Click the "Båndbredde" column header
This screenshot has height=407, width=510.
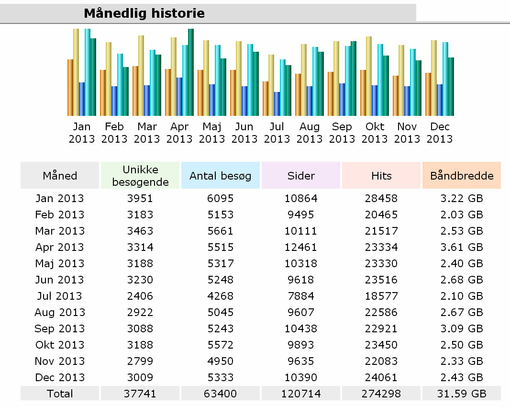click(x=462, y=176)
